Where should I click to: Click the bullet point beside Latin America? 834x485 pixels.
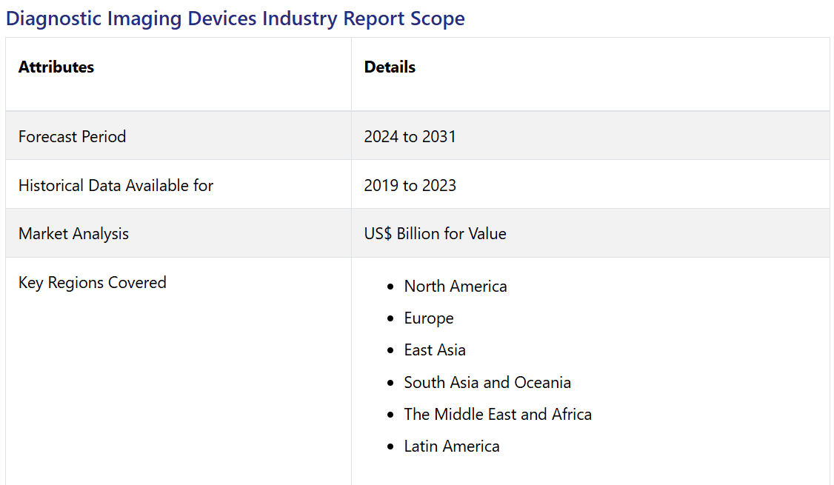390,447
